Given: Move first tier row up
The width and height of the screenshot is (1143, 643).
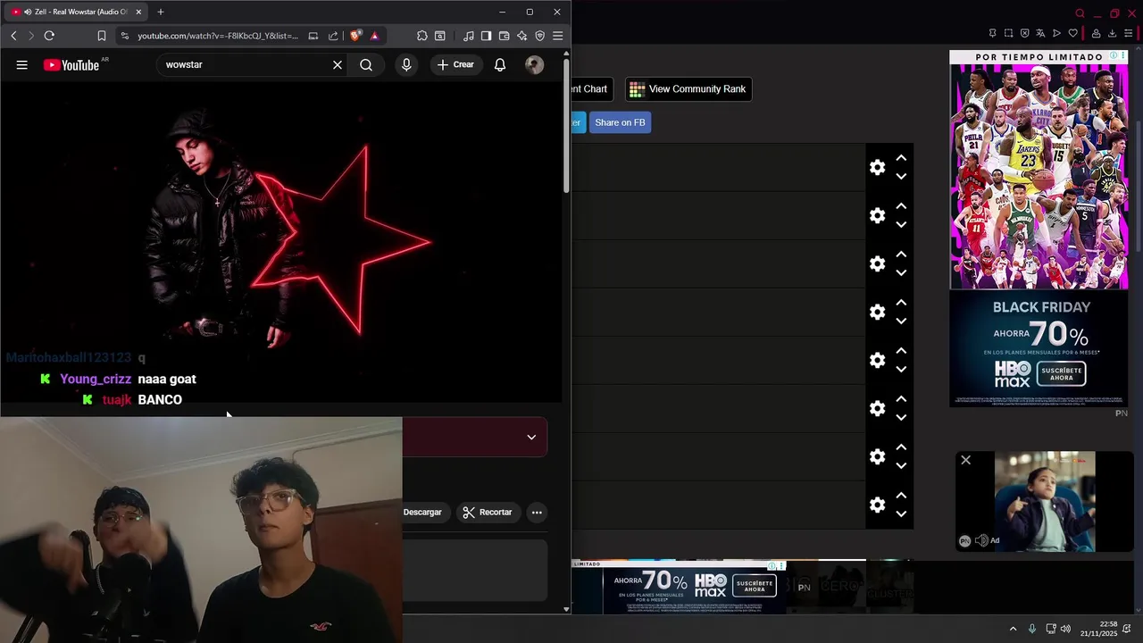Looking at the screenshot, I should (x=901, y=158).
